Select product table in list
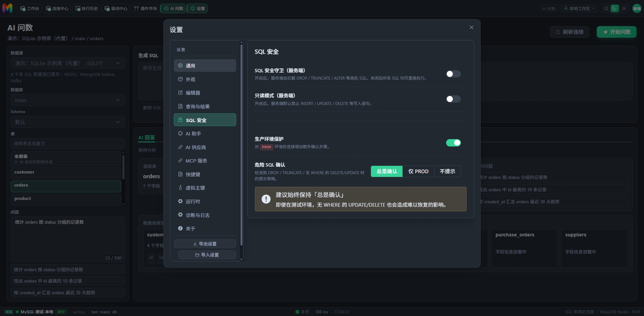Screen dimensions: 644x316 tap(66, 200)
